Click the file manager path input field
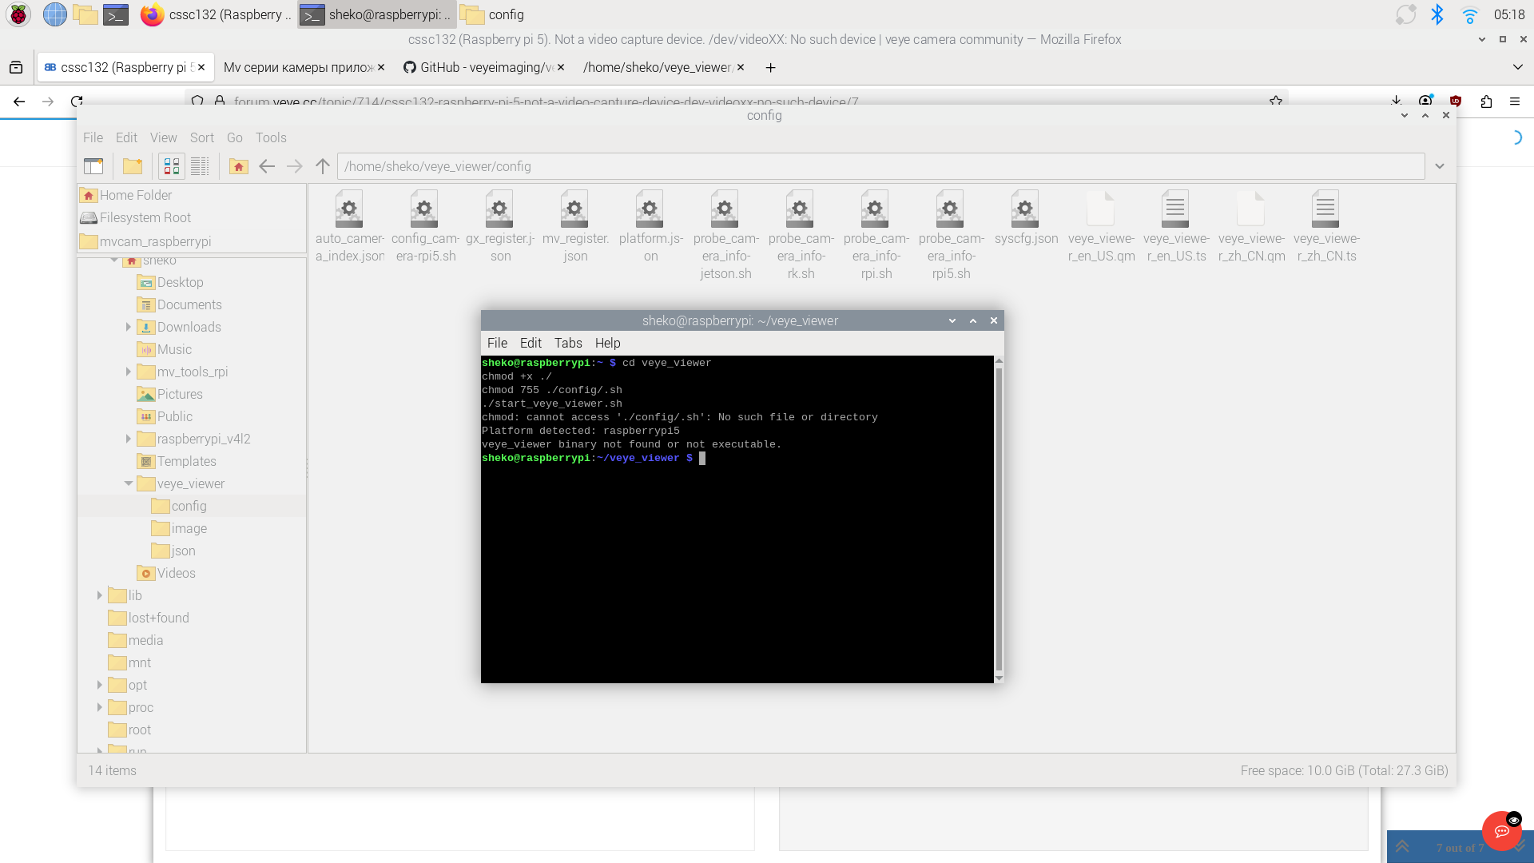Screen dimensions: 1534x863 [879, 166]
